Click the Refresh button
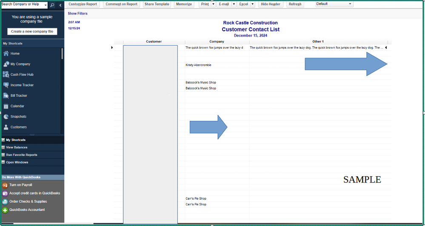 tap(295, 4)
